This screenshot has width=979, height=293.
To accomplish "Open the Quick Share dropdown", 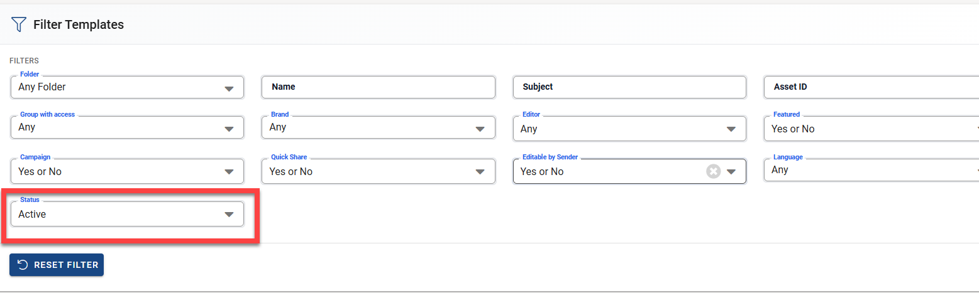I will coord(480,172).
